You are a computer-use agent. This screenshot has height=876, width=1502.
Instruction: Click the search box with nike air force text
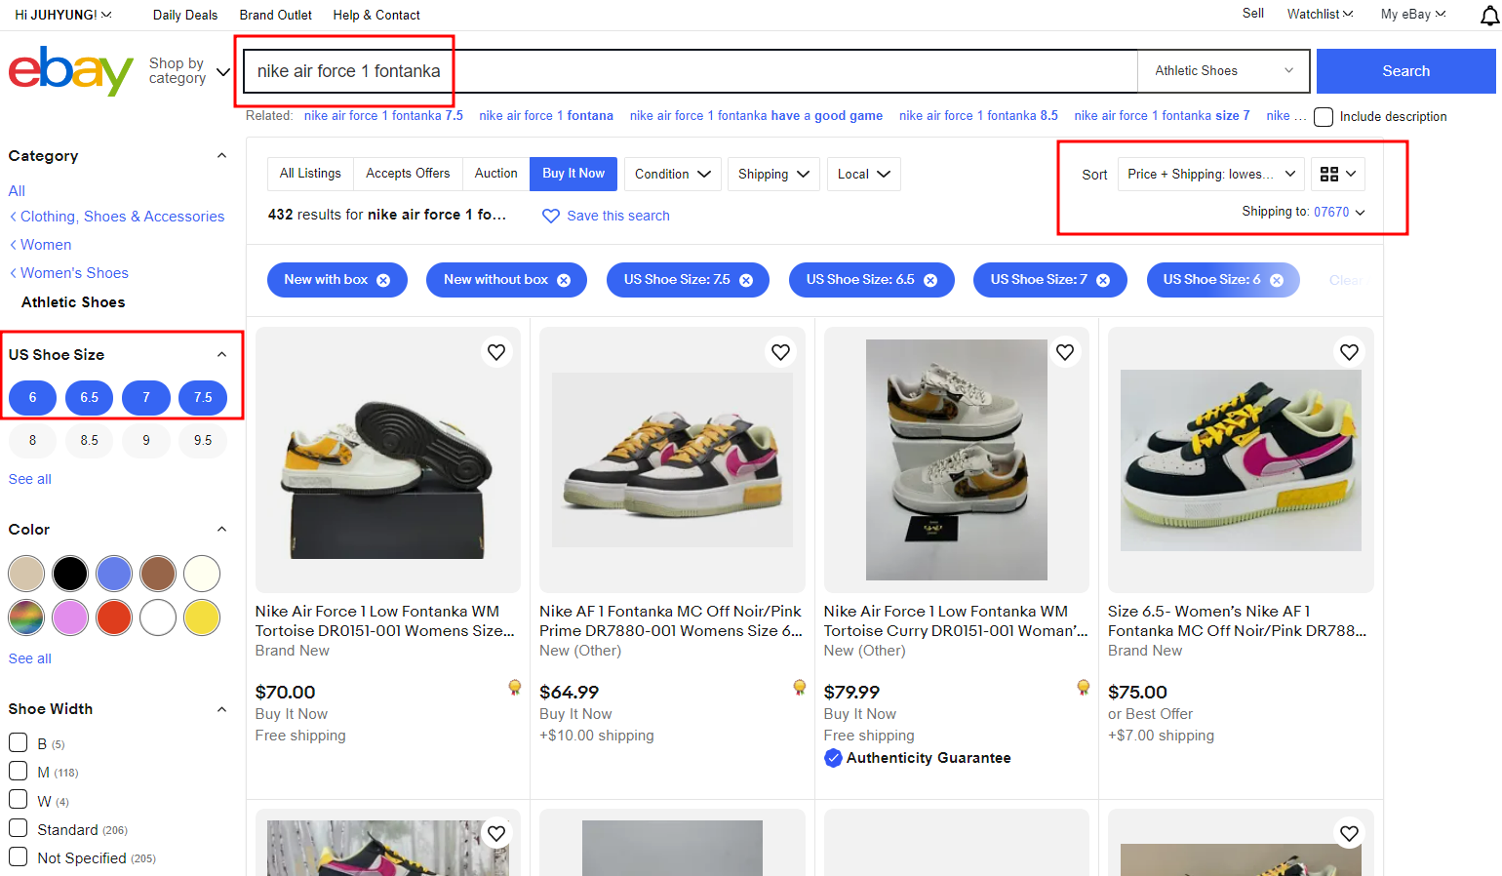690,71
